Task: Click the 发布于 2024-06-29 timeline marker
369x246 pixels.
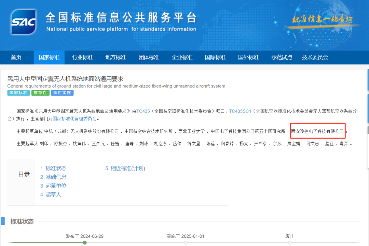Action: pyautogui.click(x=85, y=243)
